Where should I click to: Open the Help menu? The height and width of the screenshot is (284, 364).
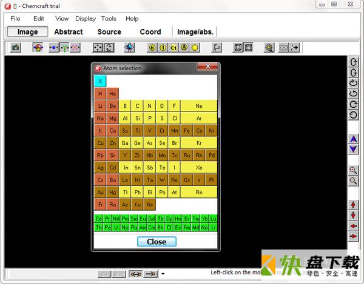coord(132,19)
